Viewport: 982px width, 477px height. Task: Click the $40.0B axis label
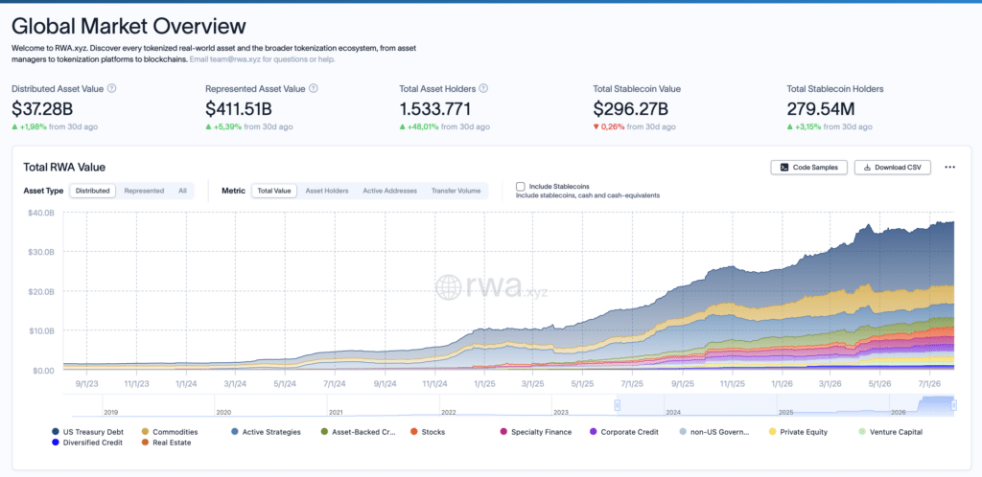click(42, 213)
